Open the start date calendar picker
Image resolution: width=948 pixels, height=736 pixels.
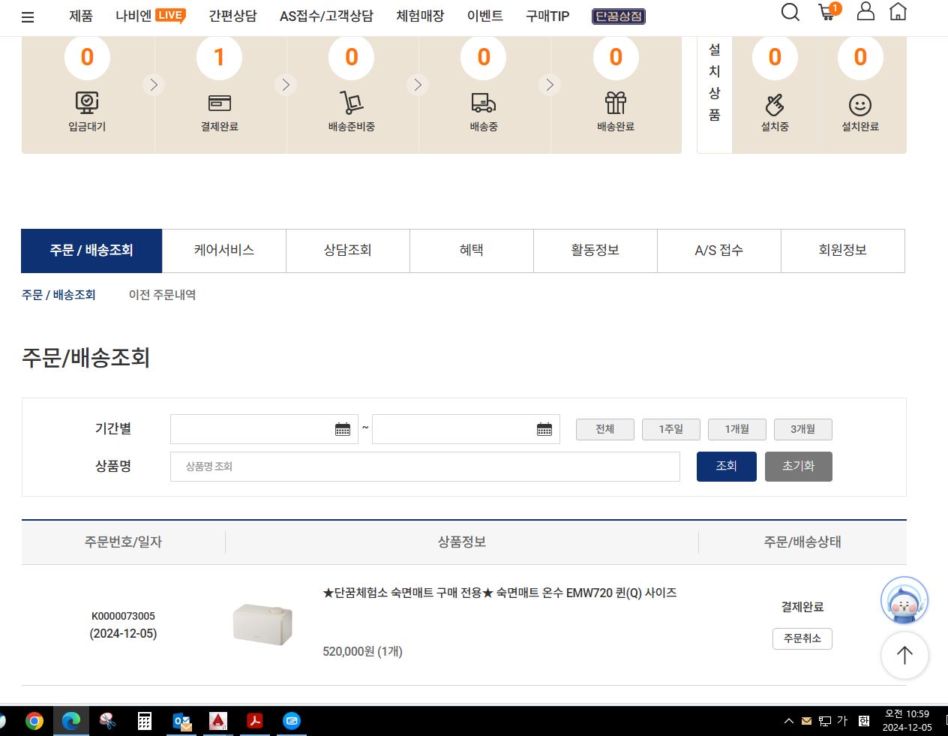click(x=343, y=429)
